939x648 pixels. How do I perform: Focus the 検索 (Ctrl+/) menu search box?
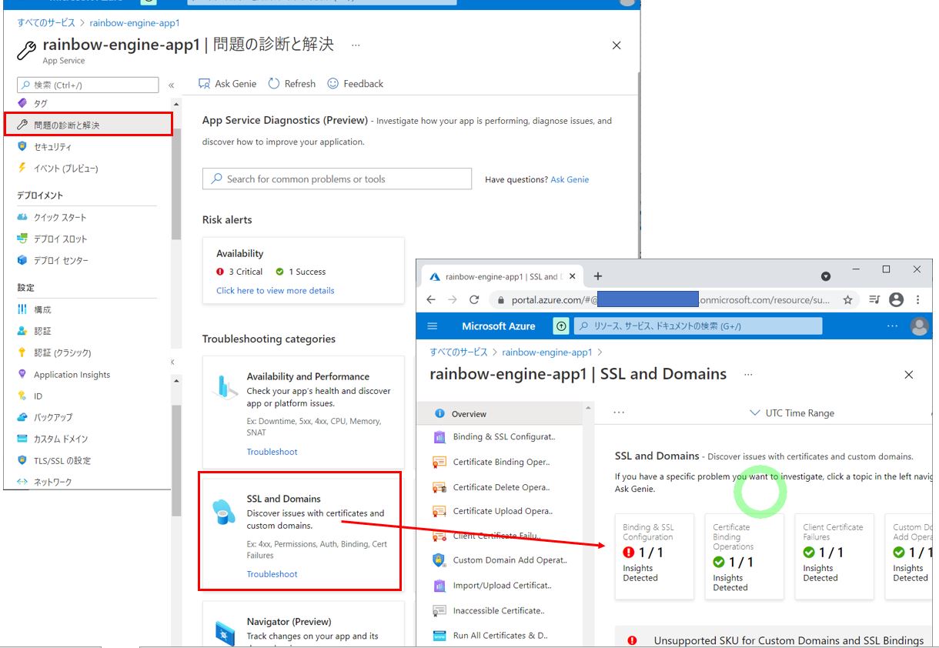coord(88,85)
